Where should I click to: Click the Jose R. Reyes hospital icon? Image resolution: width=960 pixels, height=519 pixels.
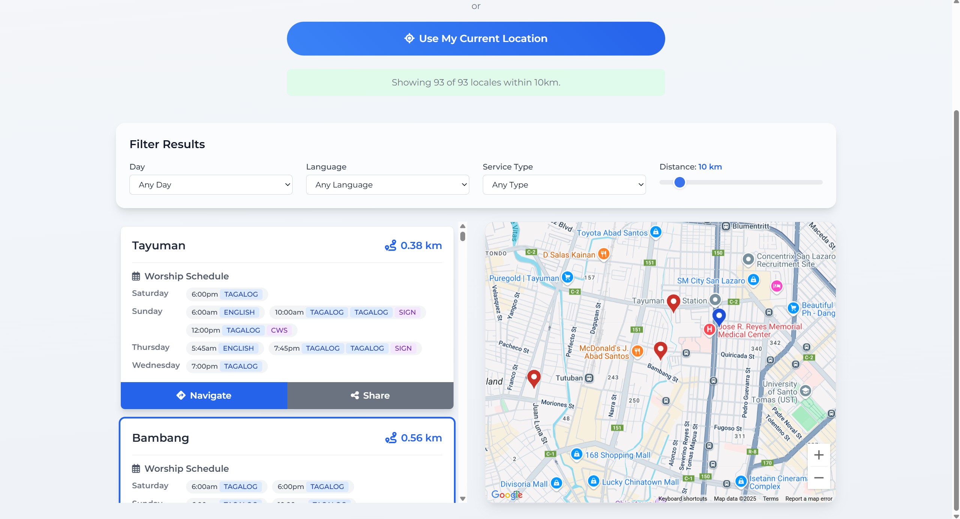pos(709,329)
